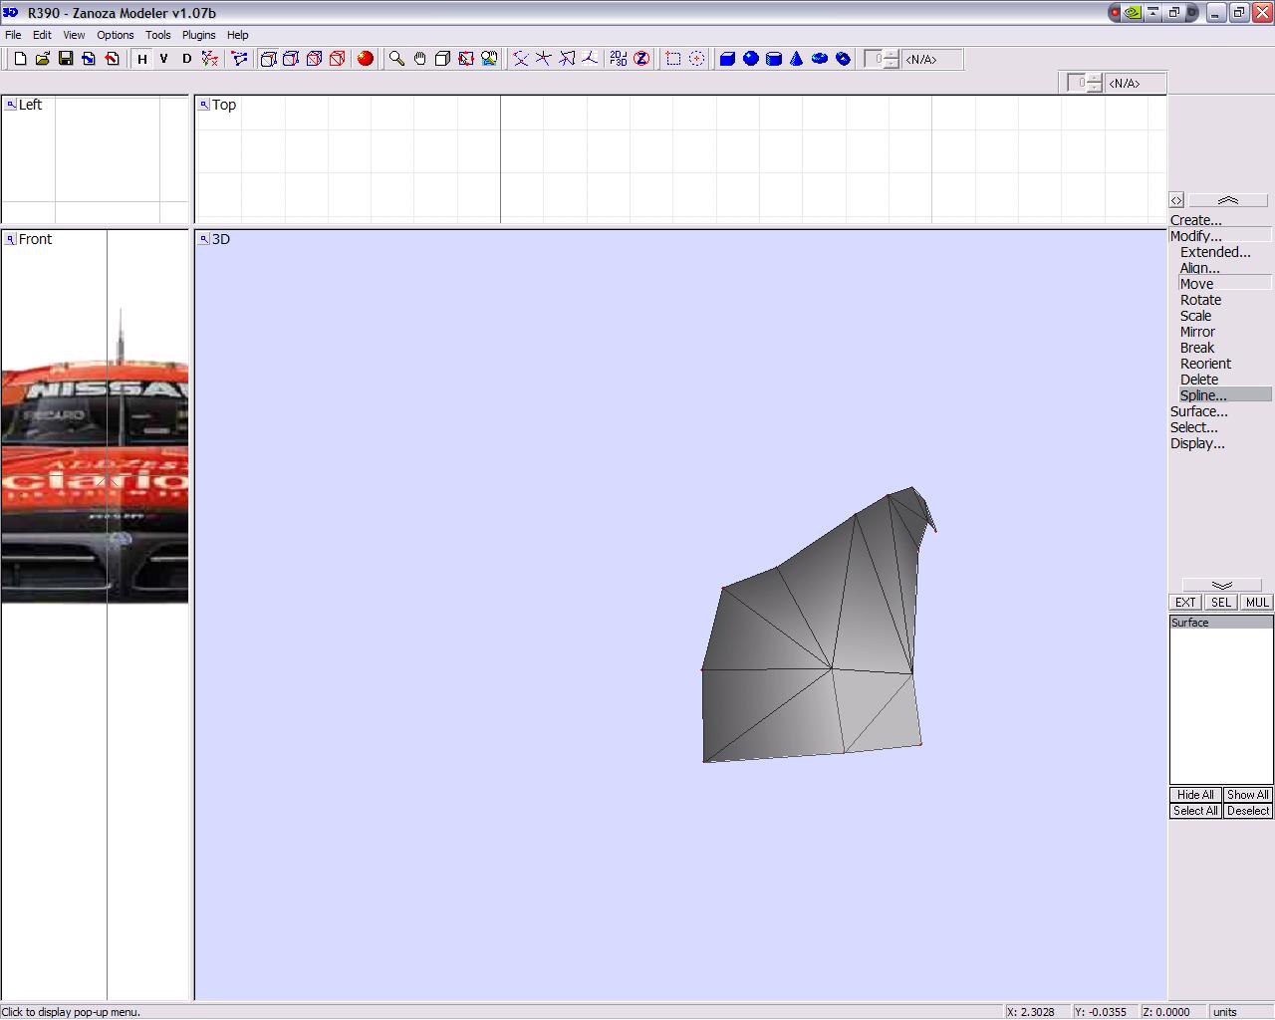Open the 3D viewport dropdown icon
The width and height of the screenshot is (1275, 1020).
pyautogui.click(x=203, y=239)
